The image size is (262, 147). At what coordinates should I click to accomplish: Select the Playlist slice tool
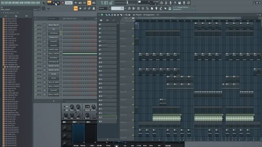(121, 15)
